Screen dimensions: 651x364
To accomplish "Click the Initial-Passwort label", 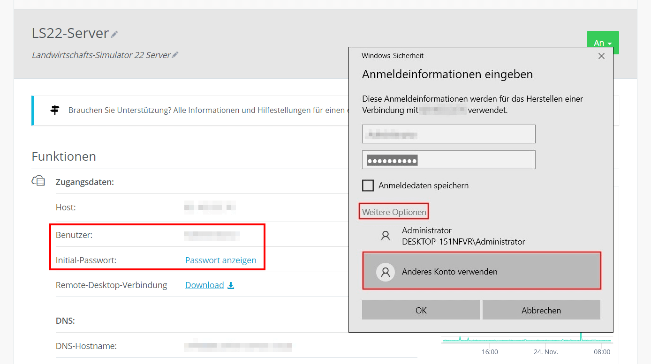I will point(86,260).
